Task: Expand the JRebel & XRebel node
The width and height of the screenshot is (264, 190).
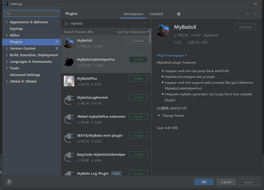Action: pos(7,81)
